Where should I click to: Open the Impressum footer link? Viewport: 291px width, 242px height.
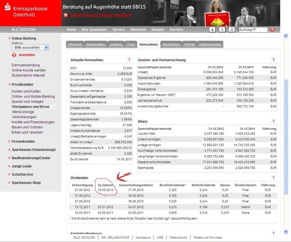coord(143,237)
